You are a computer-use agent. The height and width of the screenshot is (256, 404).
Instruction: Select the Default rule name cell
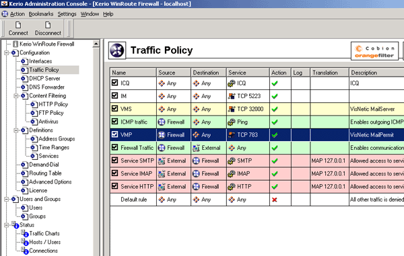click(x=133, y=200)
